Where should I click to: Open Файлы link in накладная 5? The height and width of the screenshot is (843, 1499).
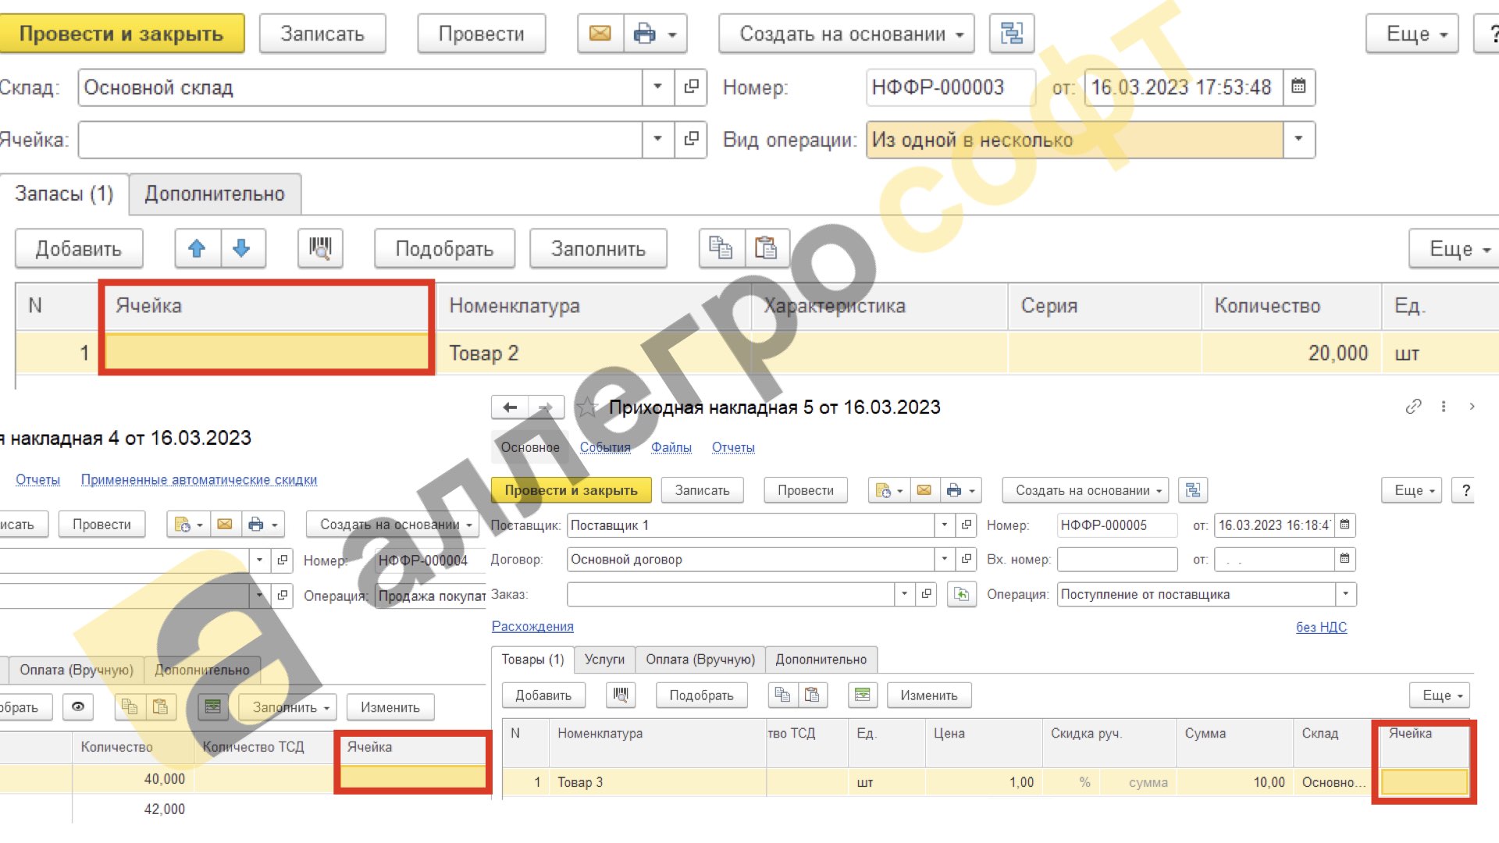coord(671,447)
